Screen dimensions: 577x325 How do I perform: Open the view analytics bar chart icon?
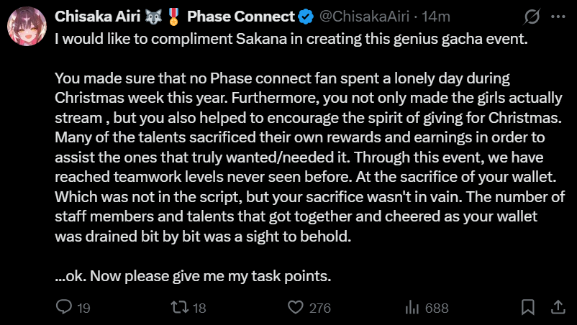(x=412, y=307)
